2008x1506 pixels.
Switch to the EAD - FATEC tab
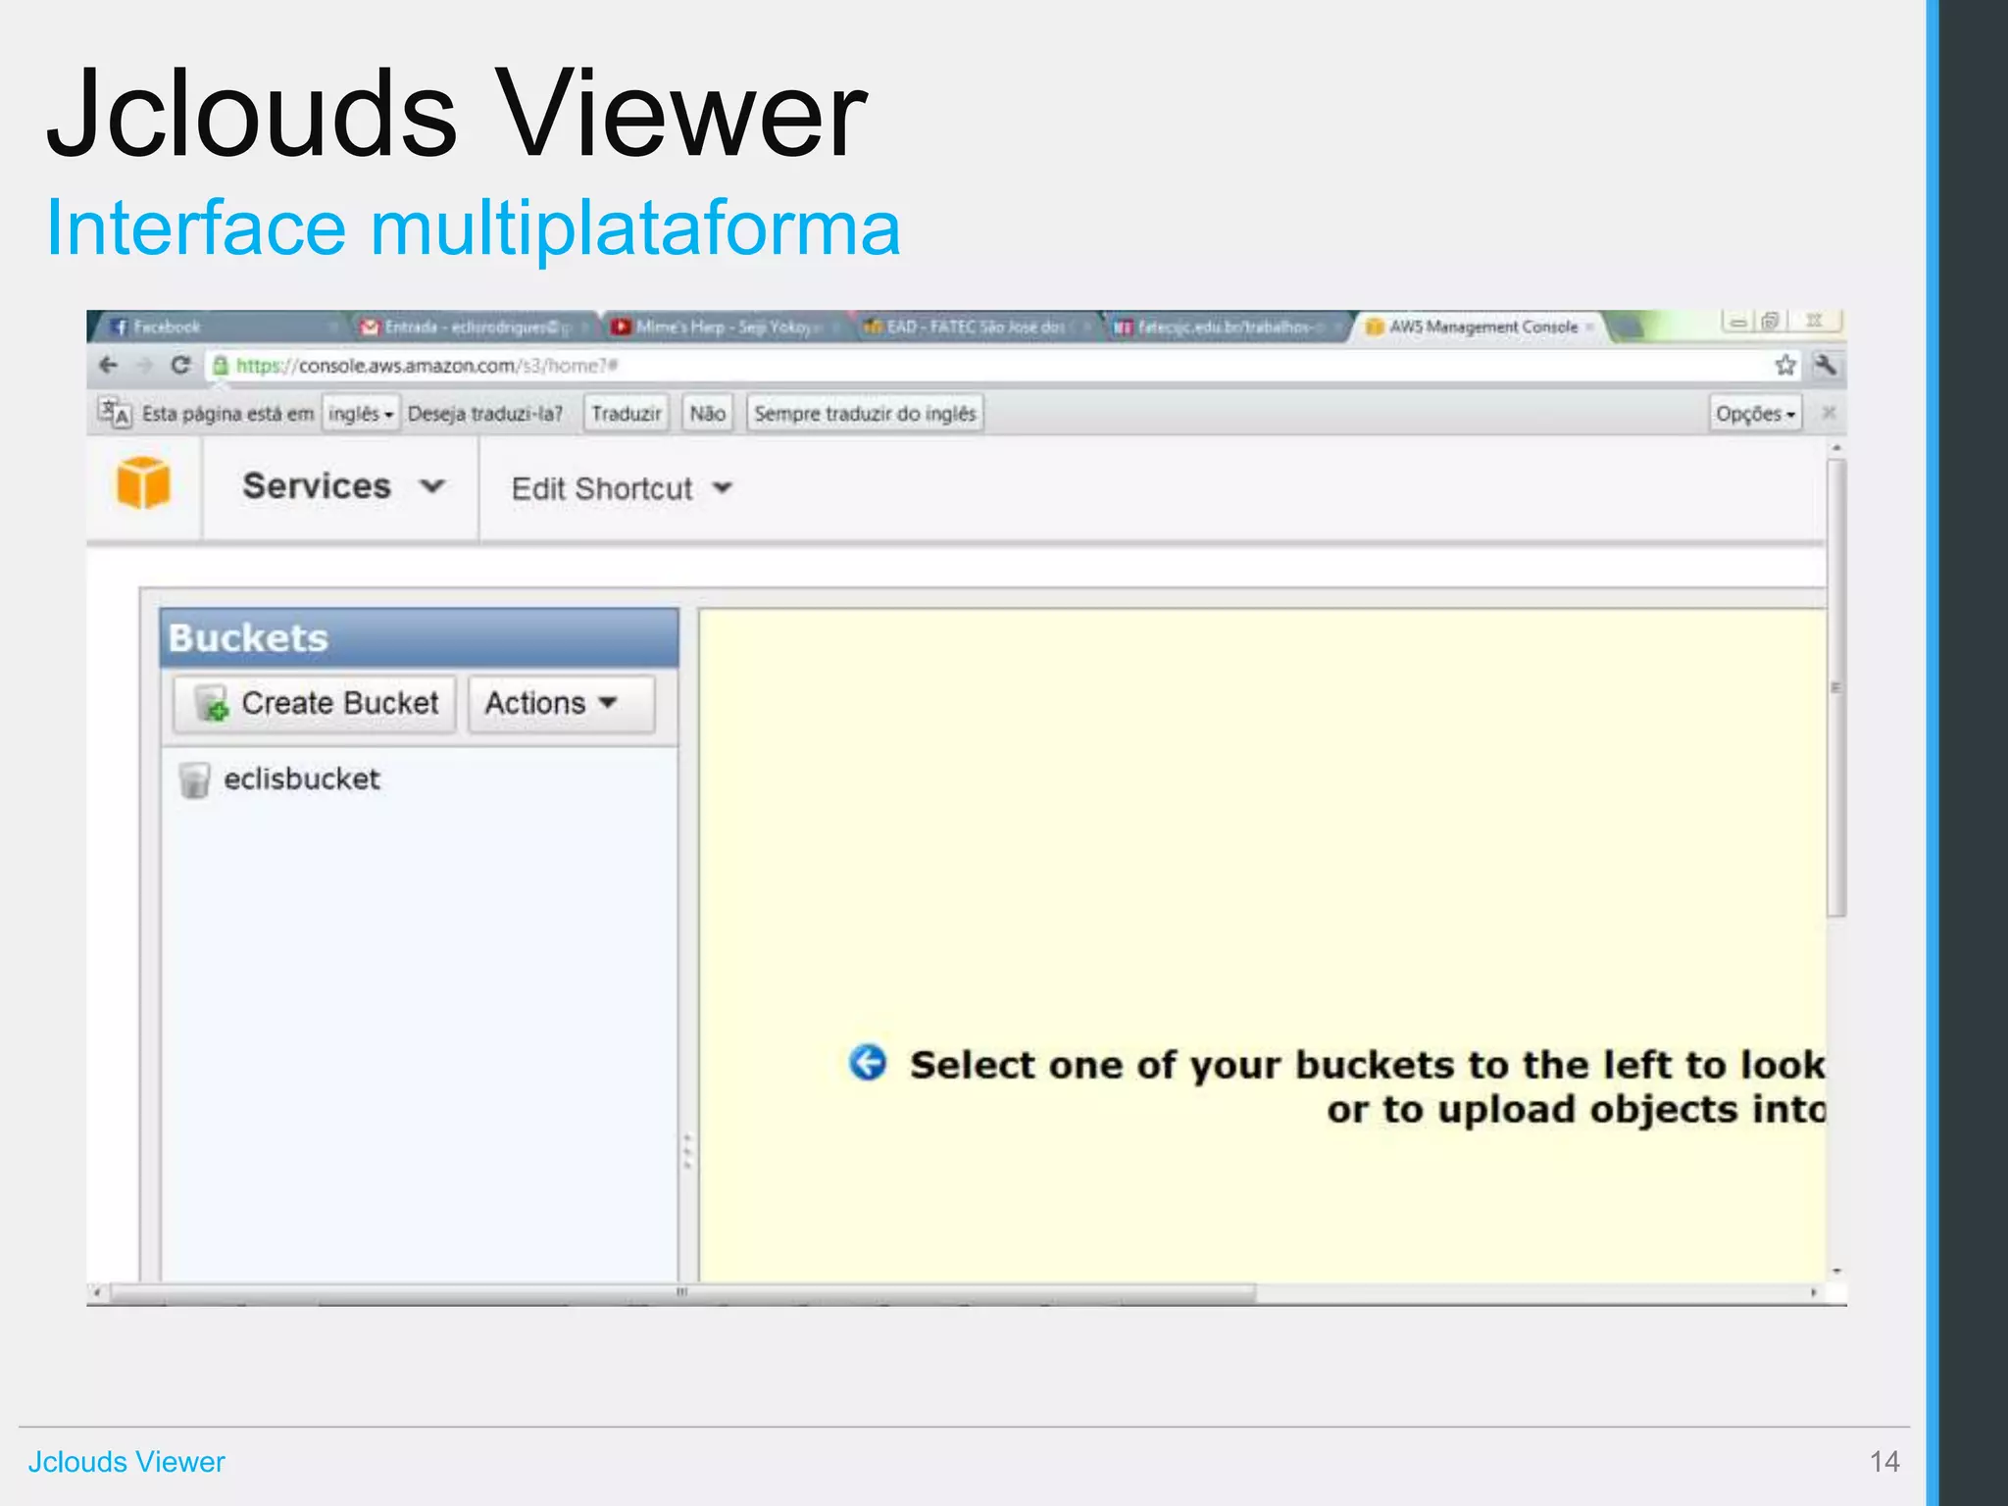pyautogui.click(x=976, y=326)
